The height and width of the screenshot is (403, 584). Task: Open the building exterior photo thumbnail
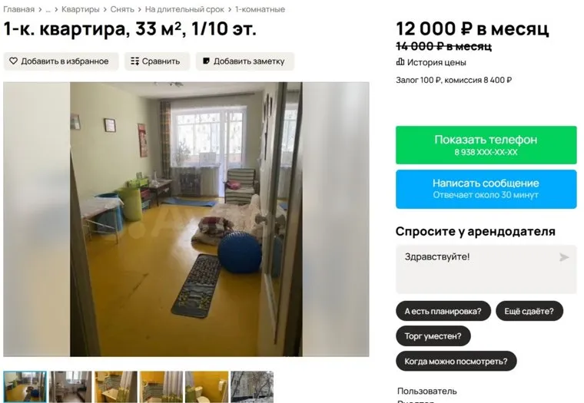[x=252, y=387]
